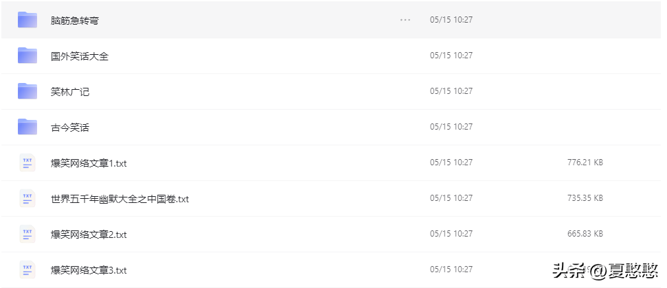The height and width of the screenshot is (288, 667).
Task: Open file 爆笑网络文章1.txt by its name
Action: point(89,163)
